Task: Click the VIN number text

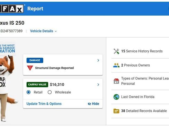Action: pos(11,31)
